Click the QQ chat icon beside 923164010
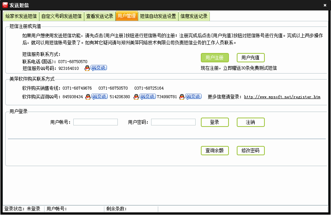 click(95, 68)
